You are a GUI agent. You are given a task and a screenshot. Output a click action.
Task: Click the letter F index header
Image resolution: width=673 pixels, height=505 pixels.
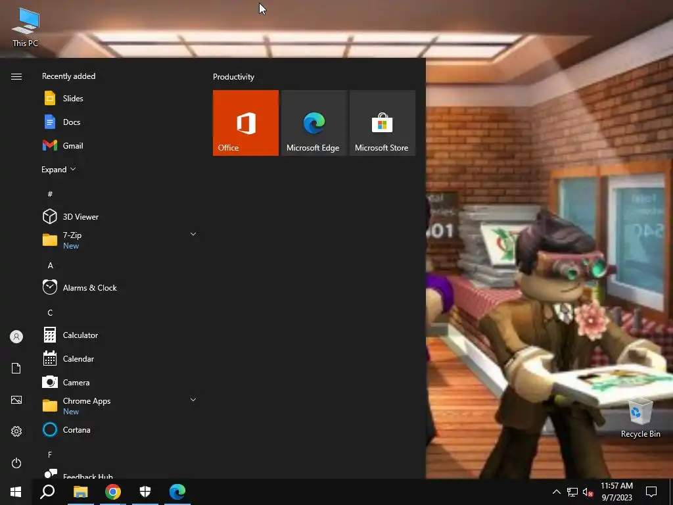coord(50,454)
